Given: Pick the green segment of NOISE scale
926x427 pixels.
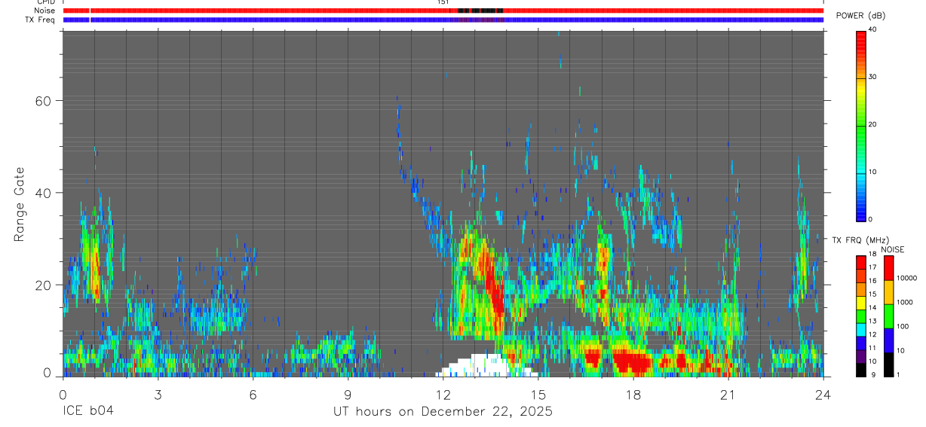Looking at the screenshot, I should point(888,316).
